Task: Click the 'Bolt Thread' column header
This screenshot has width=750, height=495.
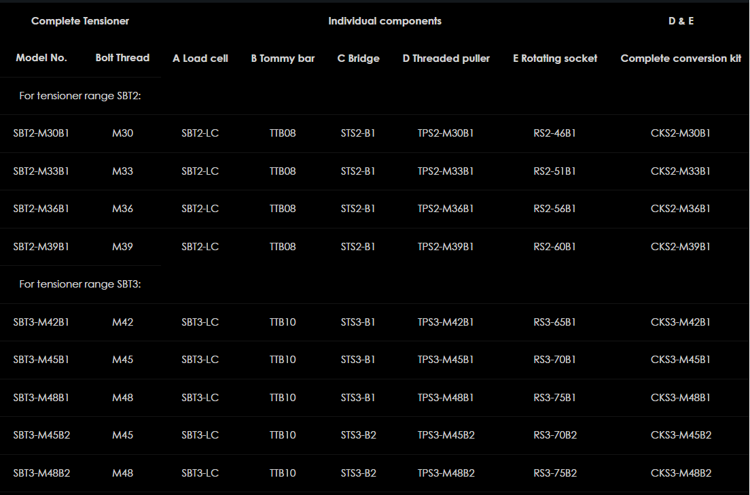Action: coord(122,58)
